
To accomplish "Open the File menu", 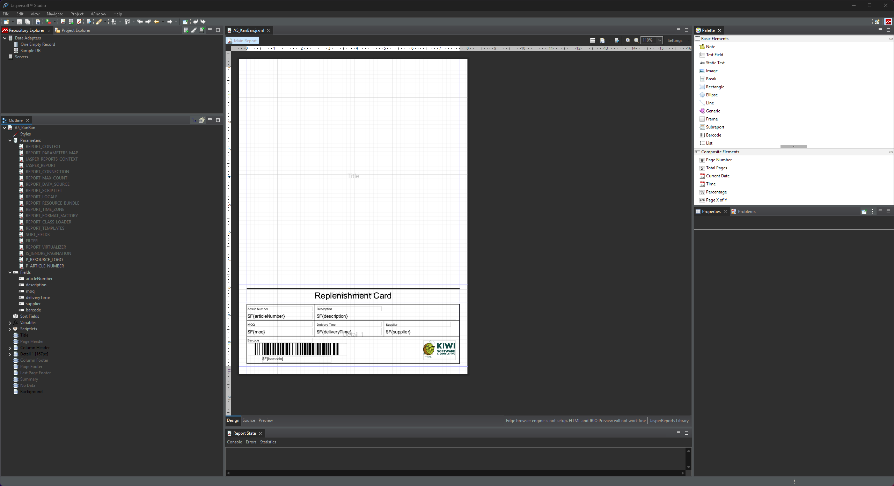I will click(x=6, y=14).
